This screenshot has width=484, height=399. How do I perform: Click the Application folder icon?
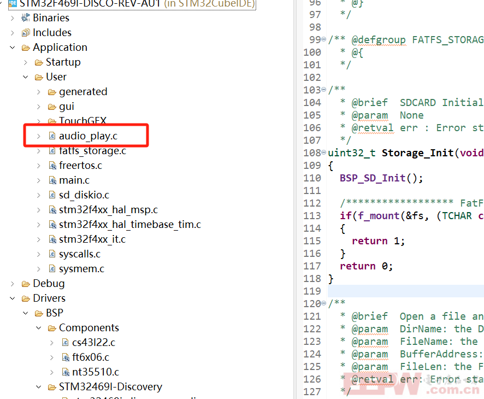26,48
